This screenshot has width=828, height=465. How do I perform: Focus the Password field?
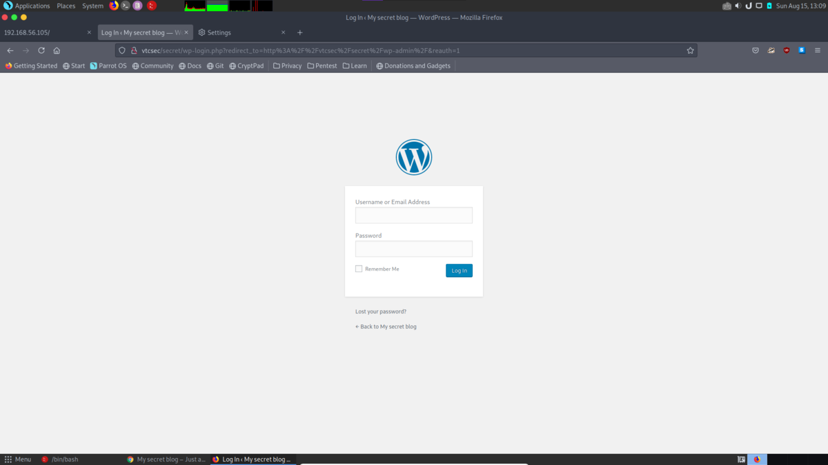414,249
